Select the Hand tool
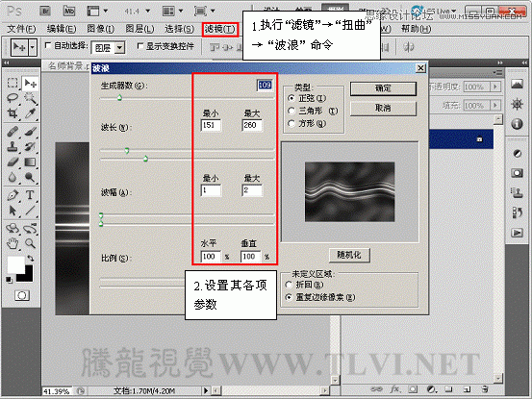532x399 pixels. 13,243
